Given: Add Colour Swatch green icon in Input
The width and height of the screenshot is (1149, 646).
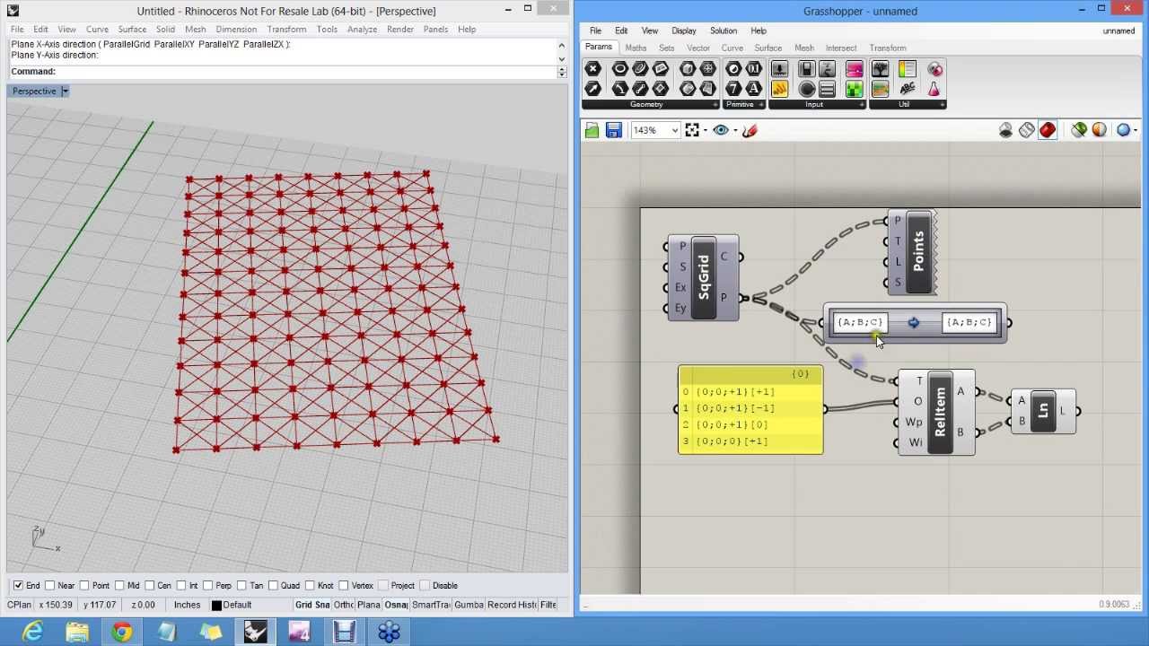Looking at the screenshot, I should tap(854, 89).
